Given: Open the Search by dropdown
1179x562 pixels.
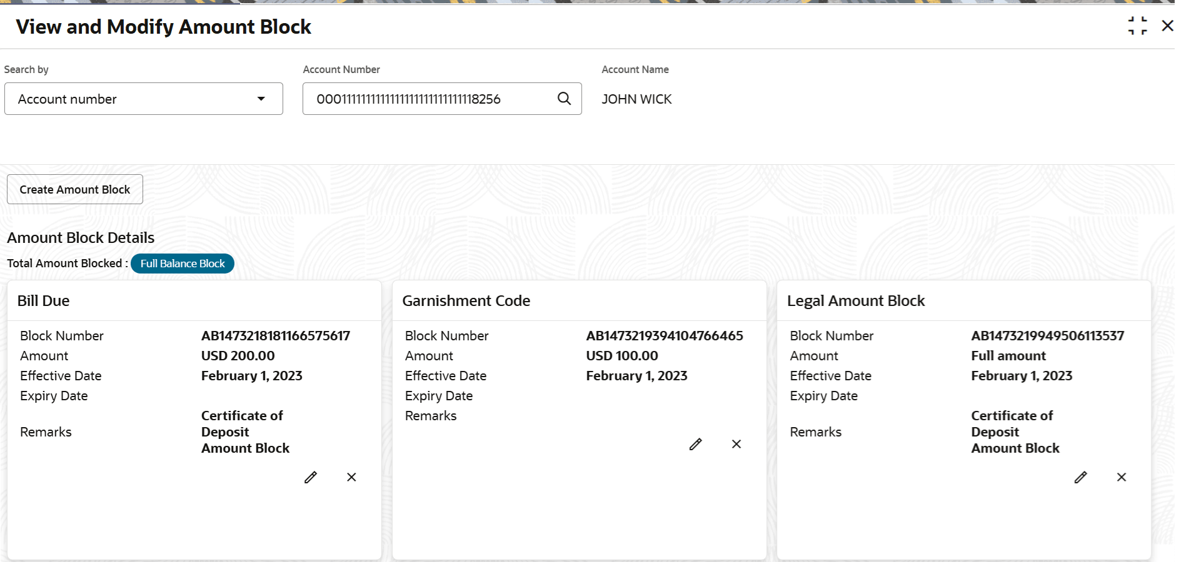Looking at the screenshot, I should (x=144, y=99).
